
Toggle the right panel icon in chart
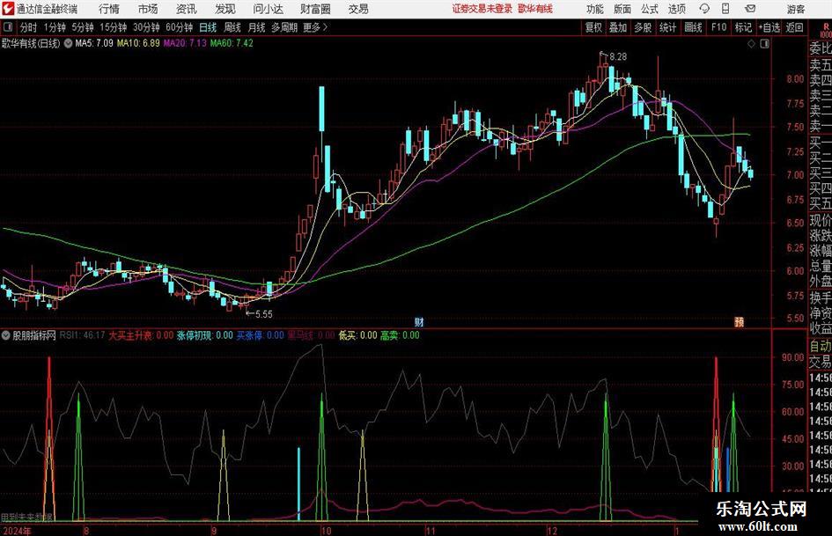coord(764,43)
